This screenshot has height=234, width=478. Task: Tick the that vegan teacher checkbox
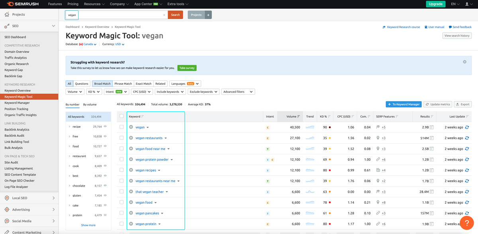pos(121,192)
